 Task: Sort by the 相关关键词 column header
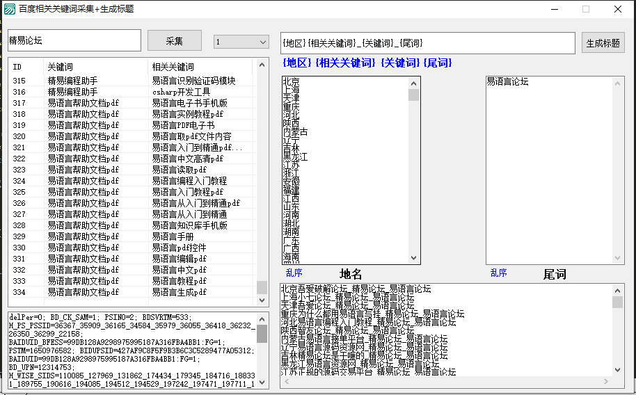pyautogui.click(x=200, y=67)
